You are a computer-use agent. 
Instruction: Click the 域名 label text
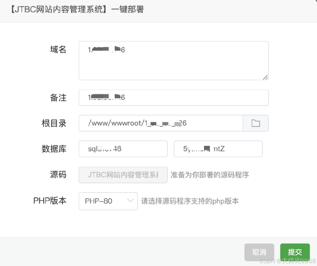pos(58,50)
